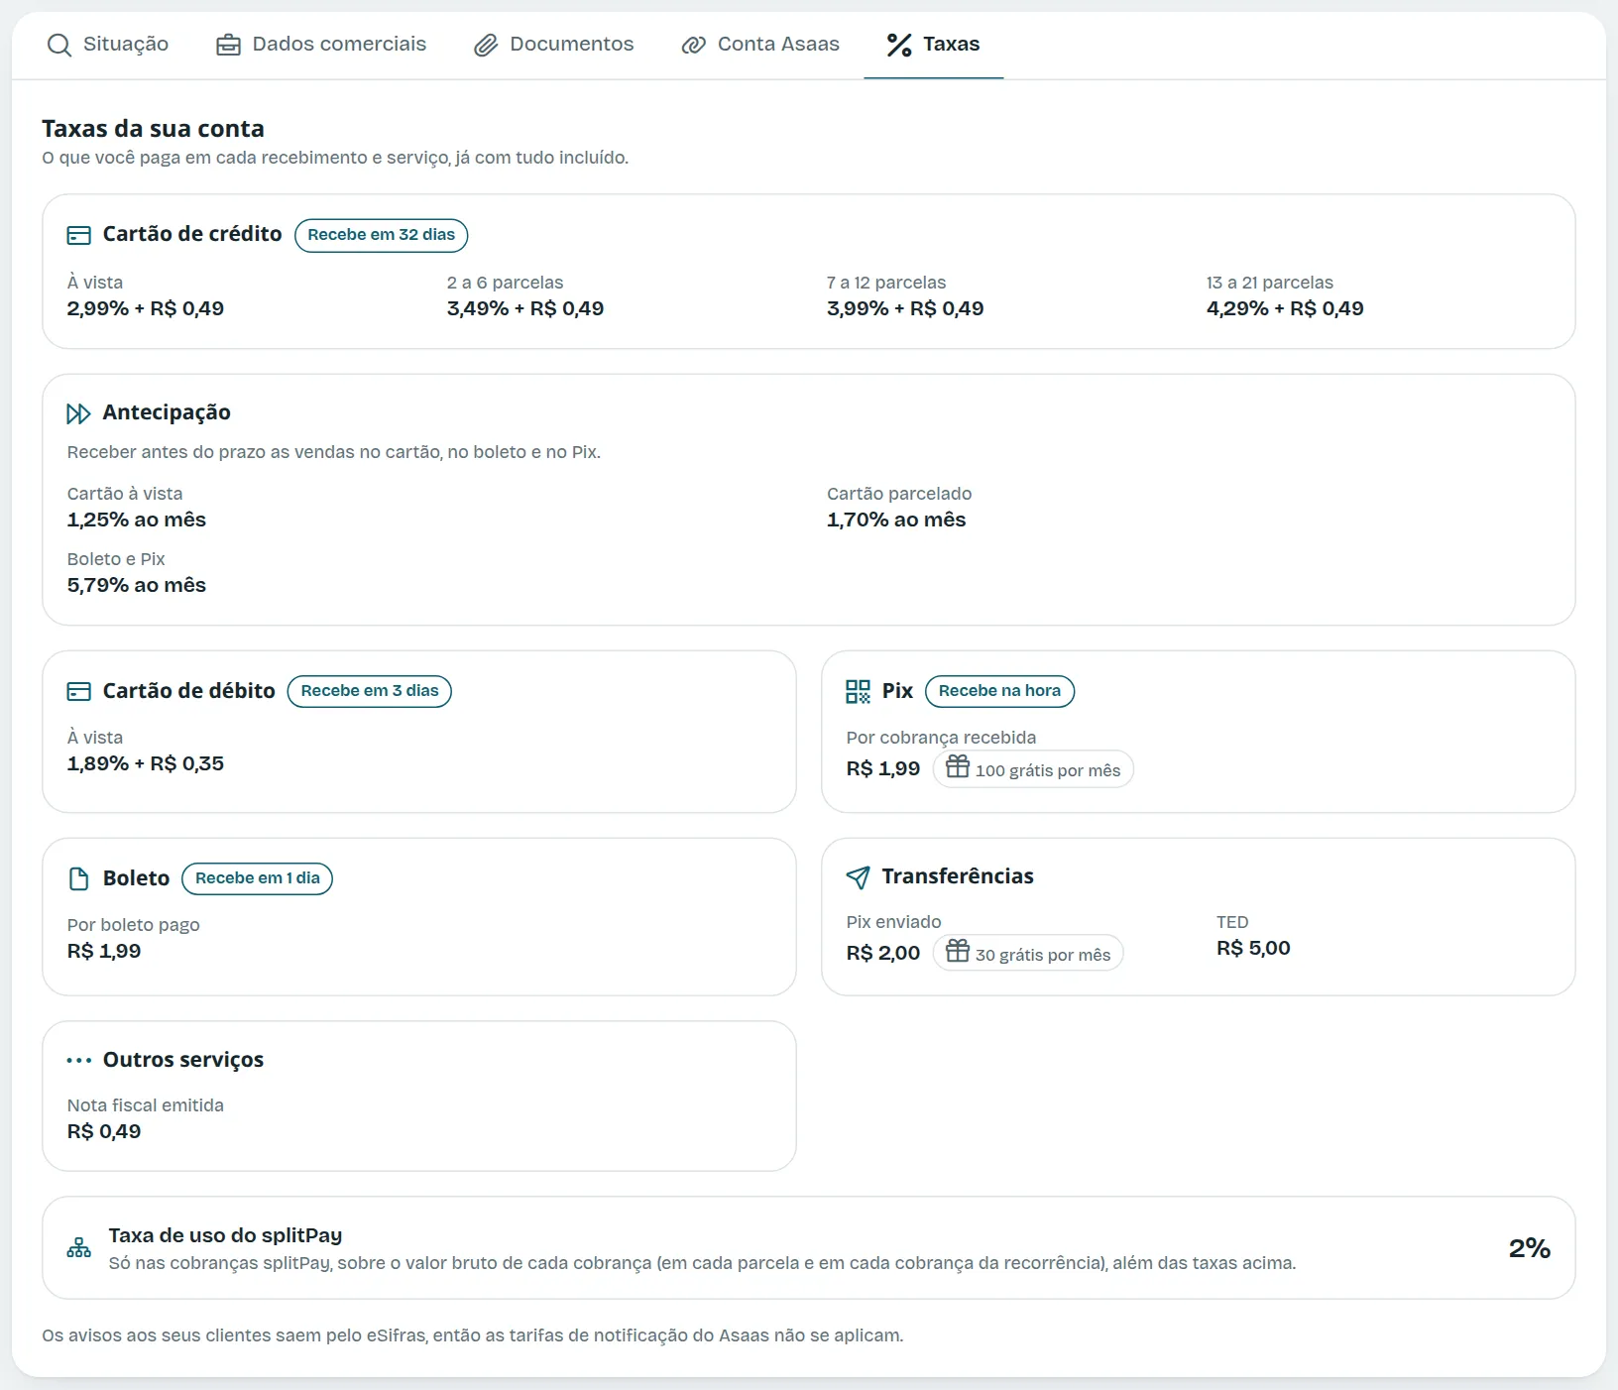Click the Boleto document icon
1618x1390 pixels.
78,878
